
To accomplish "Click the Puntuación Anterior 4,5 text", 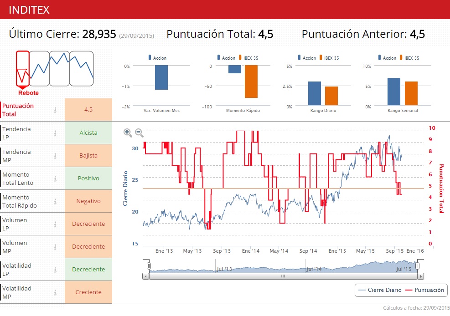I will 363,34.
